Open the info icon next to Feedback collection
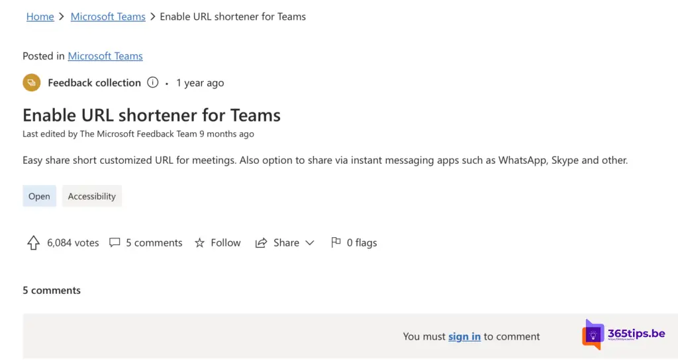The height and width of the screenshot is (360, 678). click(153, 83)
